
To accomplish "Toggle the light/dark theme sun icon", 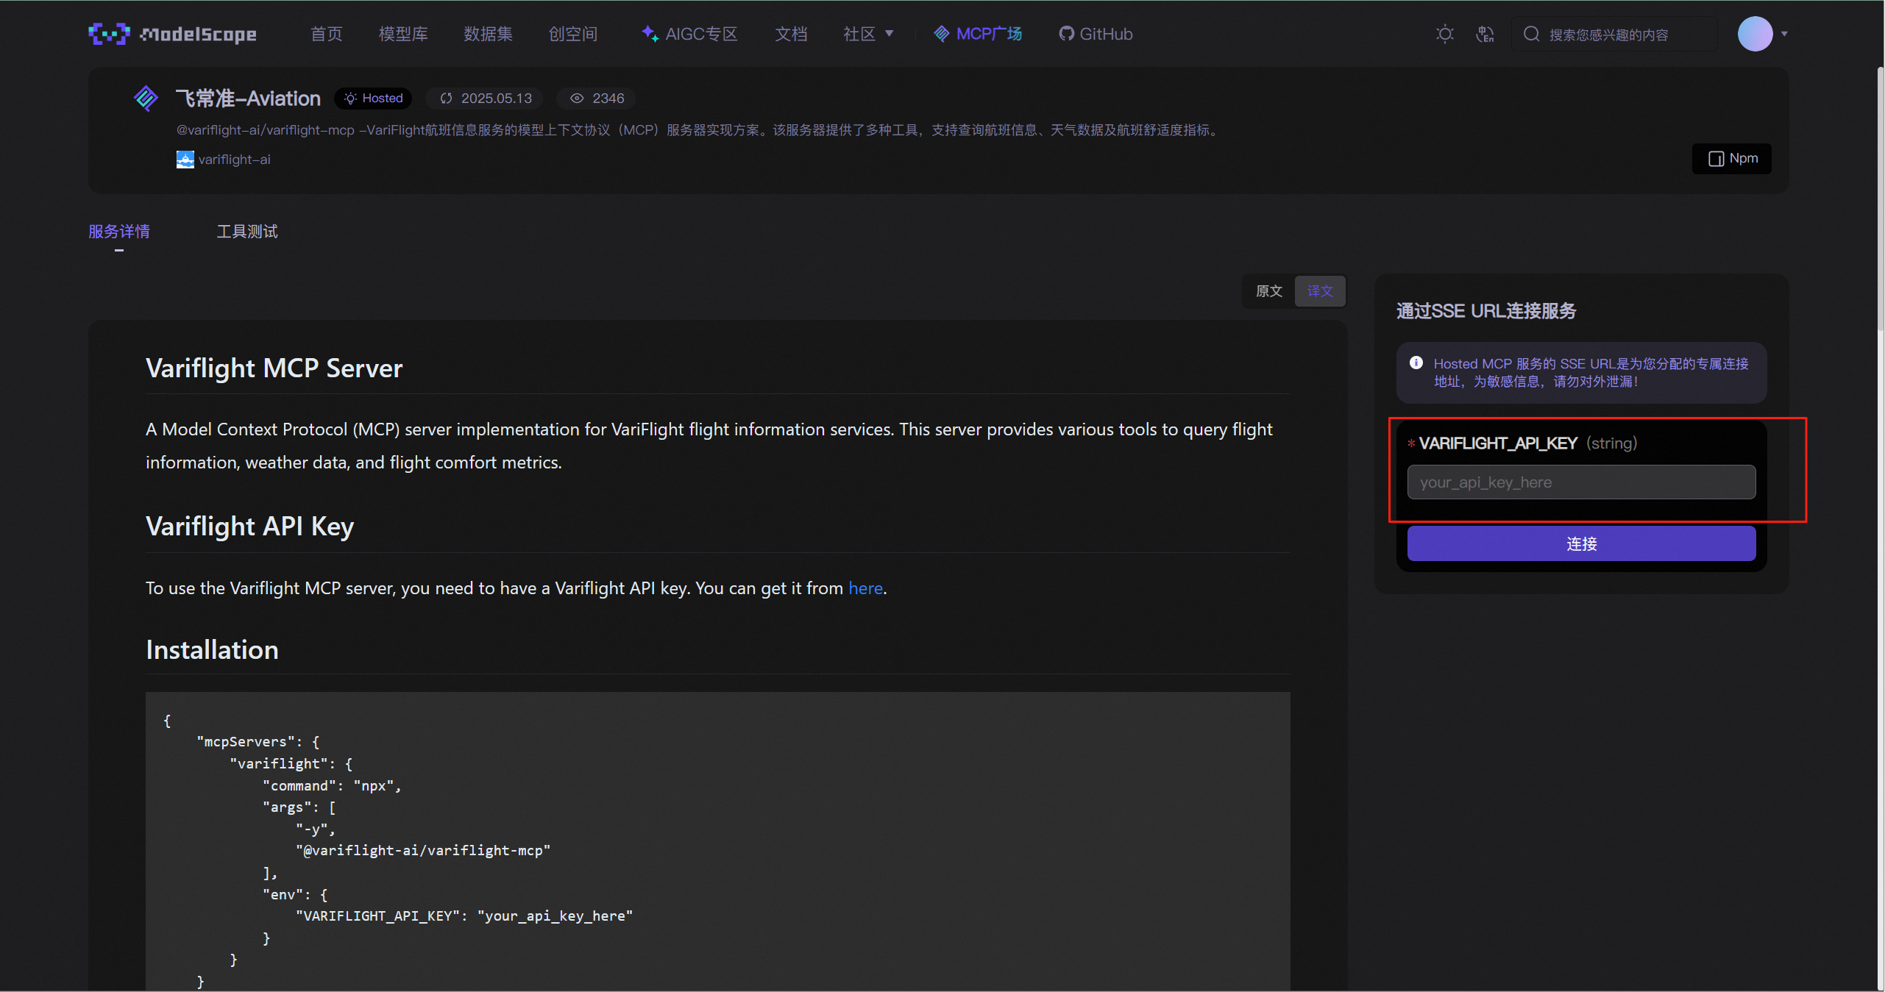I will coord(1445,34).
